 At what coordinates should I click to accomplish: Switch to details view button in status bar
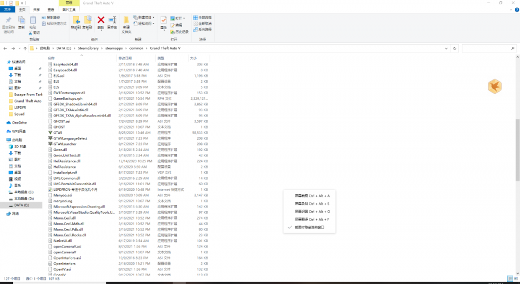[510, 279]
